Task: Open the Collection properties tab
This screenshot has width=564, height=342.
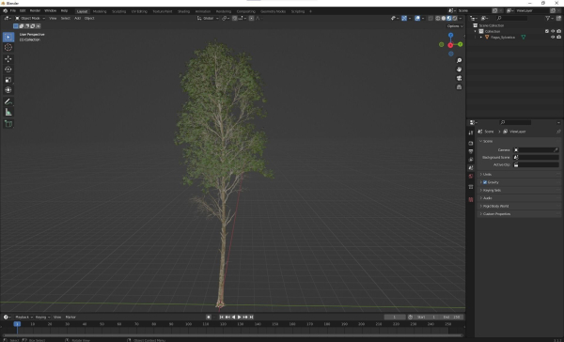Action: (471, 187)
